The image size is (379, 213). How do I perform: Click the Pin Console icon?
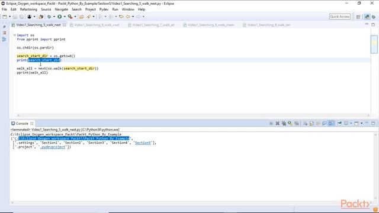(x=339, y=124)
